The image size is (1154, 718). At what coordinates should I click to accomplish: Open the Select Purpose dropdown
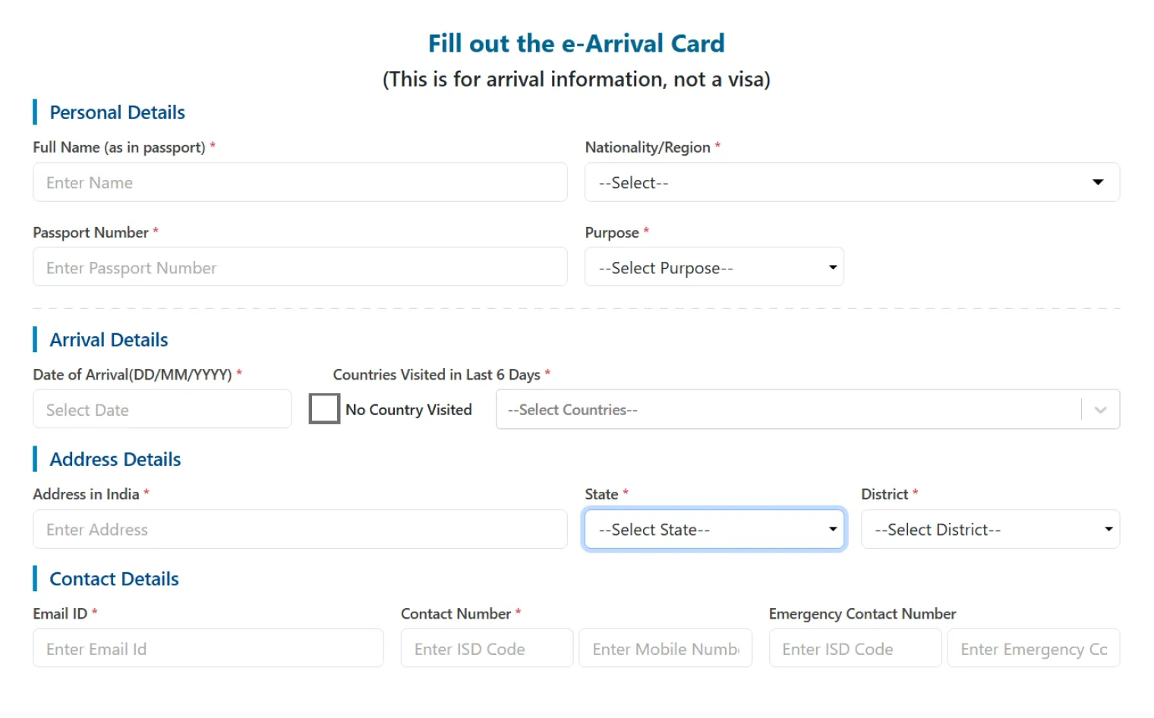[x=713, y=267]
